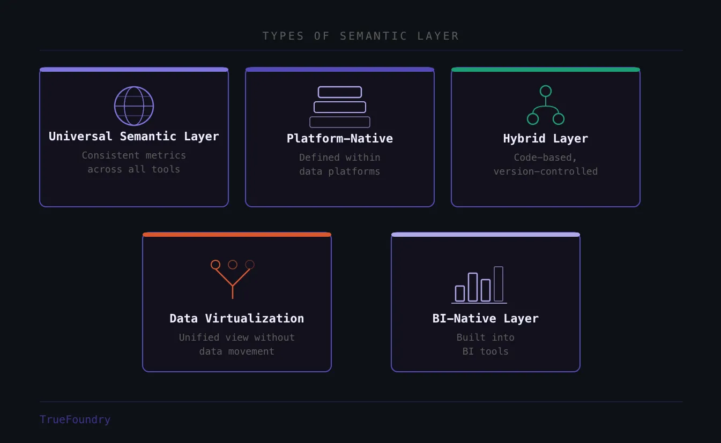Click the orange merge icon for Data Virtualization
Screen dimensions: 721x443
[233, 279]
